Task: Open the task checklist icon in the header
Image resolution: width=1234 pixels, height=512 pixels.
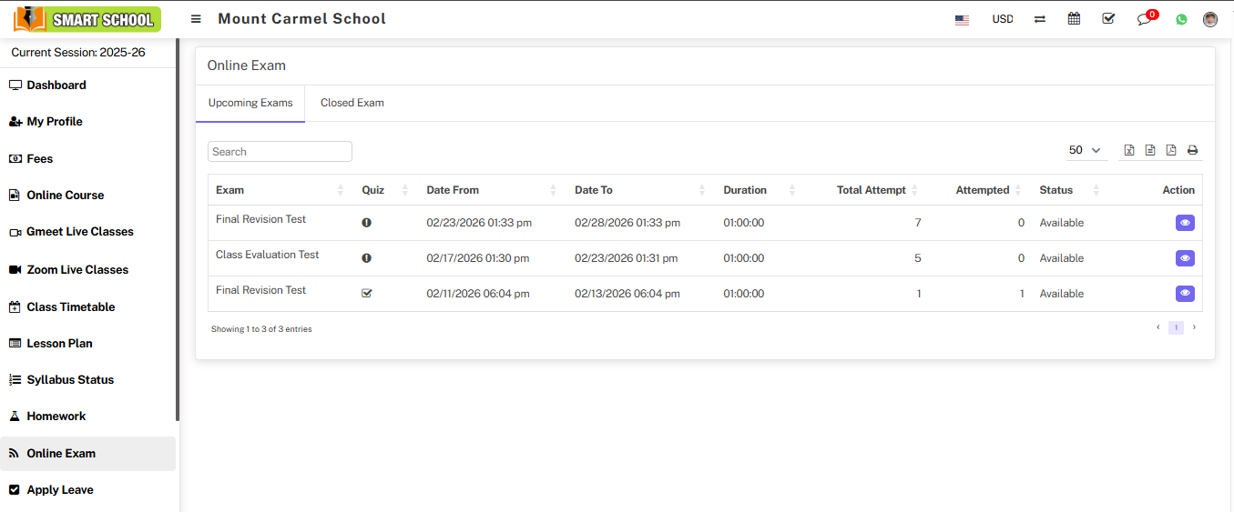Action: [x=1108, y=19]
